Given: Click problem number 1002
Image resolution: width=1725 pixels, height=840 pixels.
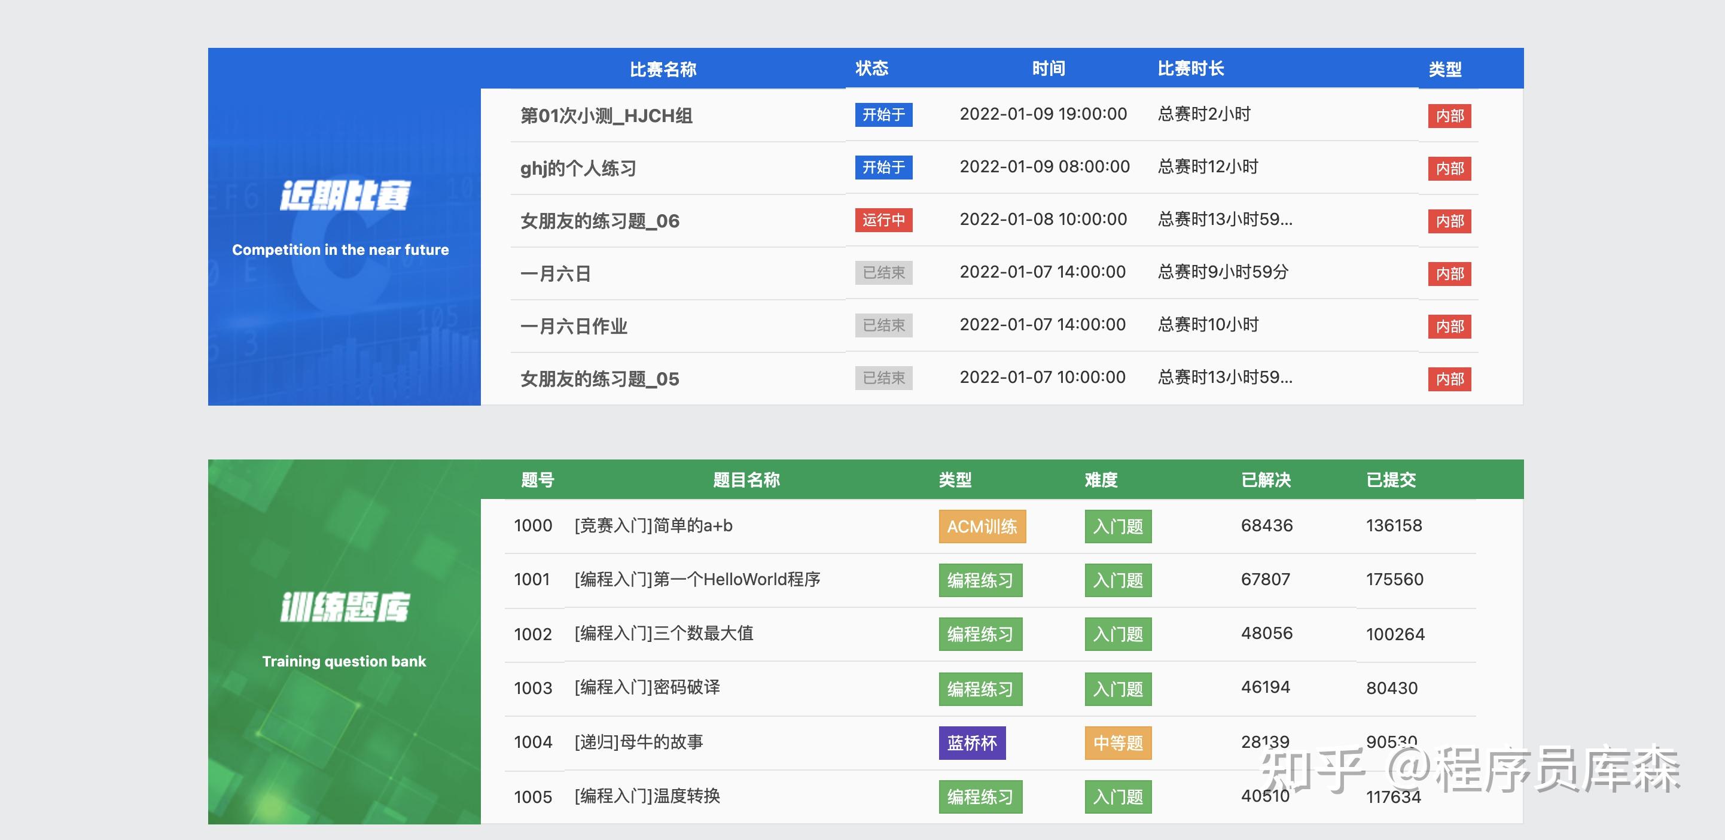Looking at the screenshot, I should point(532,634).
